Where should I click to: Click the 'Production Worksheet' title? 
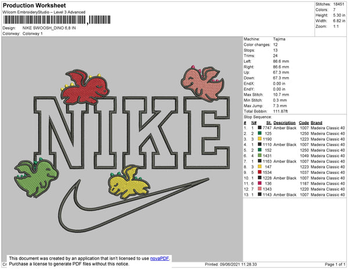[x=34, y=6]
